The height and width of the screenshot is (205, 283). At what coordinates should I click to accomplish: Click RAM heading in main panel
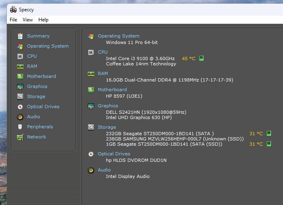[x=103, y=73]
